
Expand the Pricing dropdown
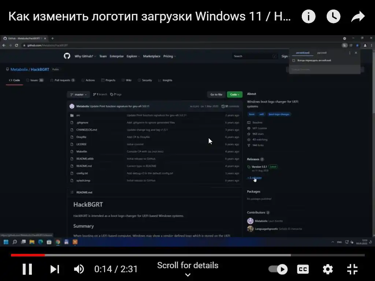170,56
